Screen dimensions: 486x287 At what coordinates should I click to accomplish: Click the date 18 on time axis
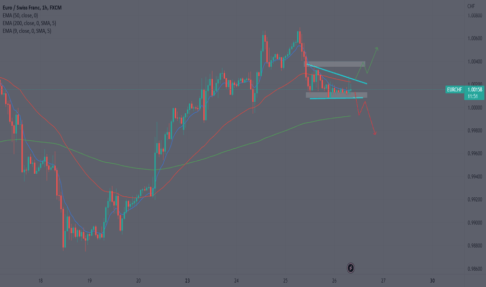tap(40, 281)
